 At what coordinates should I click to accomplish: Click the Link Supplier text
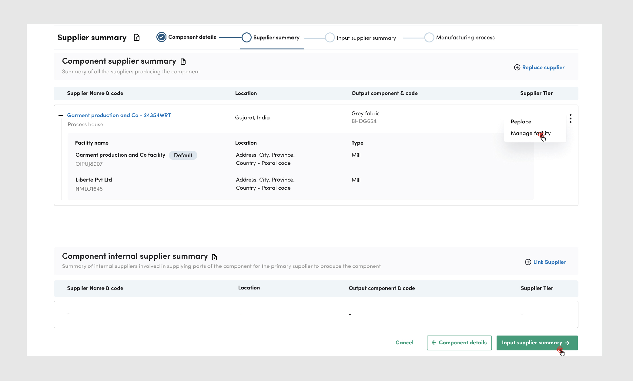[549, 262]
